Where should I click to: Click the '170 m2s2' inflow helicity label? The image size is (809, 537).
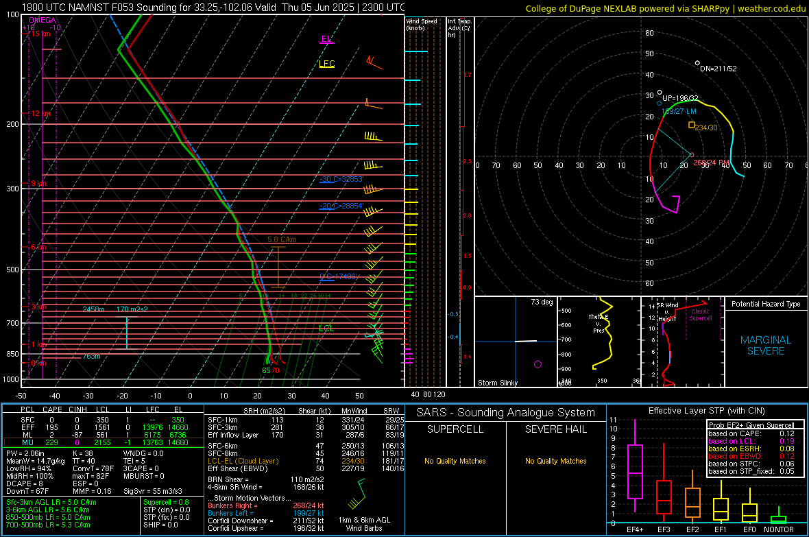[x=132, y=309]
